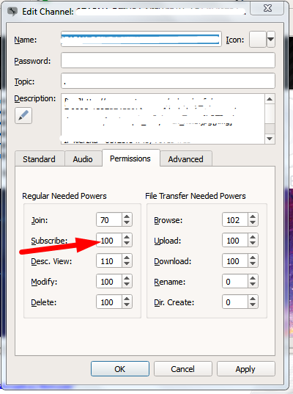Open the description editor pencil icon
The height and width of the screenshot is (394, 293).
click(x=23, y=116)
